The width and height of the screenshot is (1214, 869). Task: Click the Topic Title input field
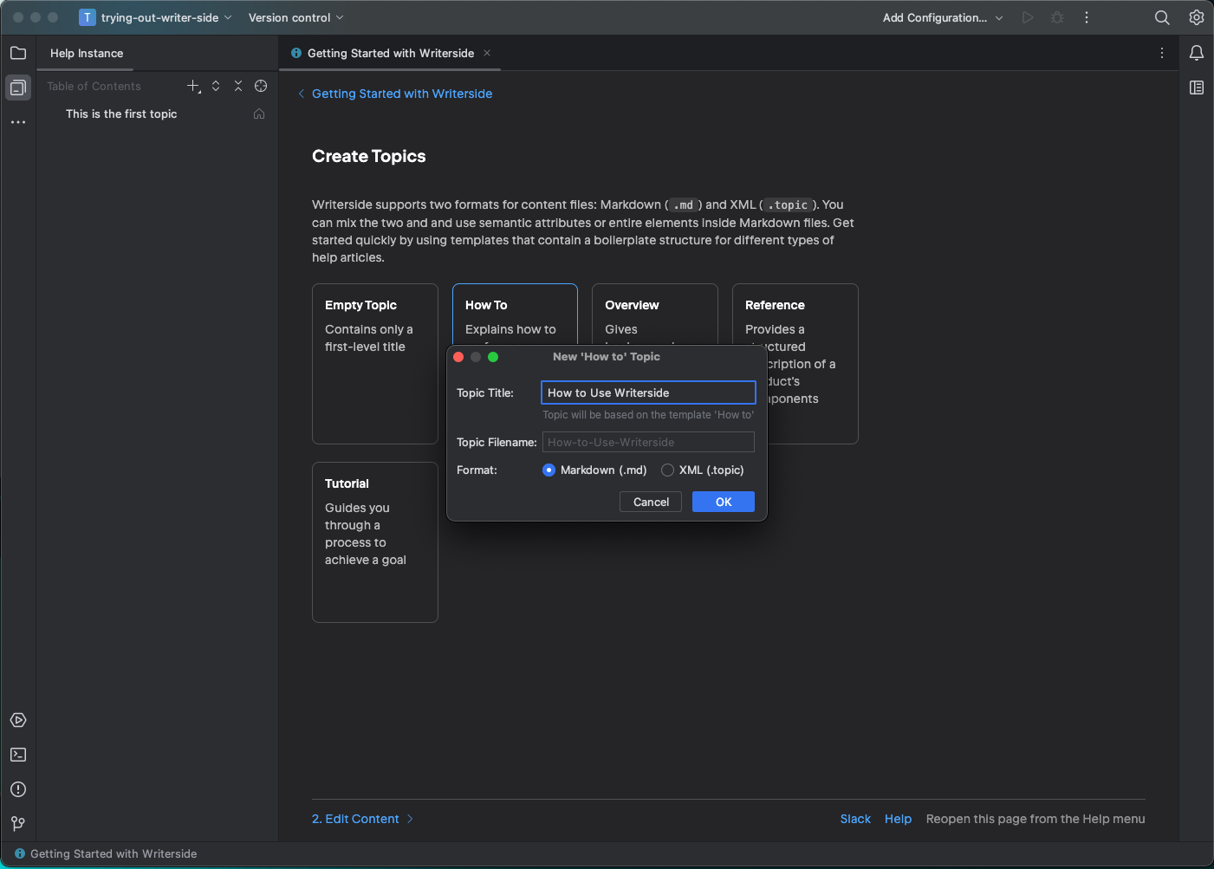(648, 392)
